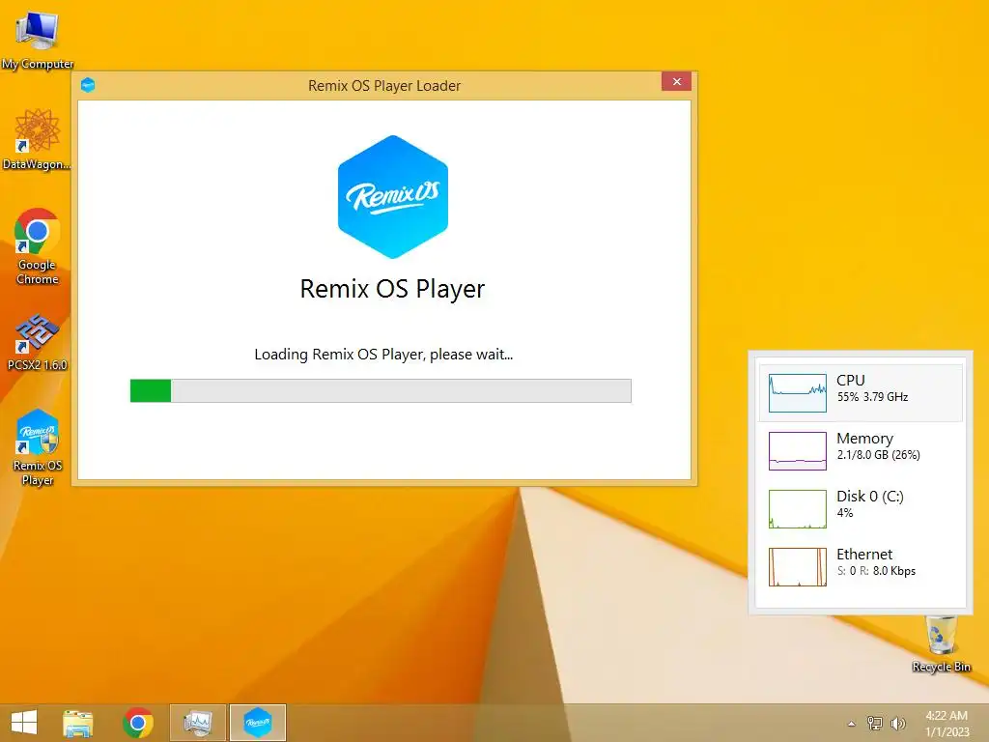Click the 'Remix OS Player' heading text
This screenshot has width=989, height=742.
(392, 289)
